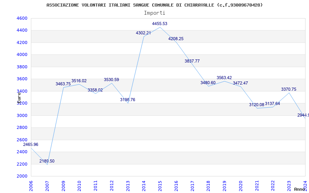Select x-axis year 2010

[79, 186]
